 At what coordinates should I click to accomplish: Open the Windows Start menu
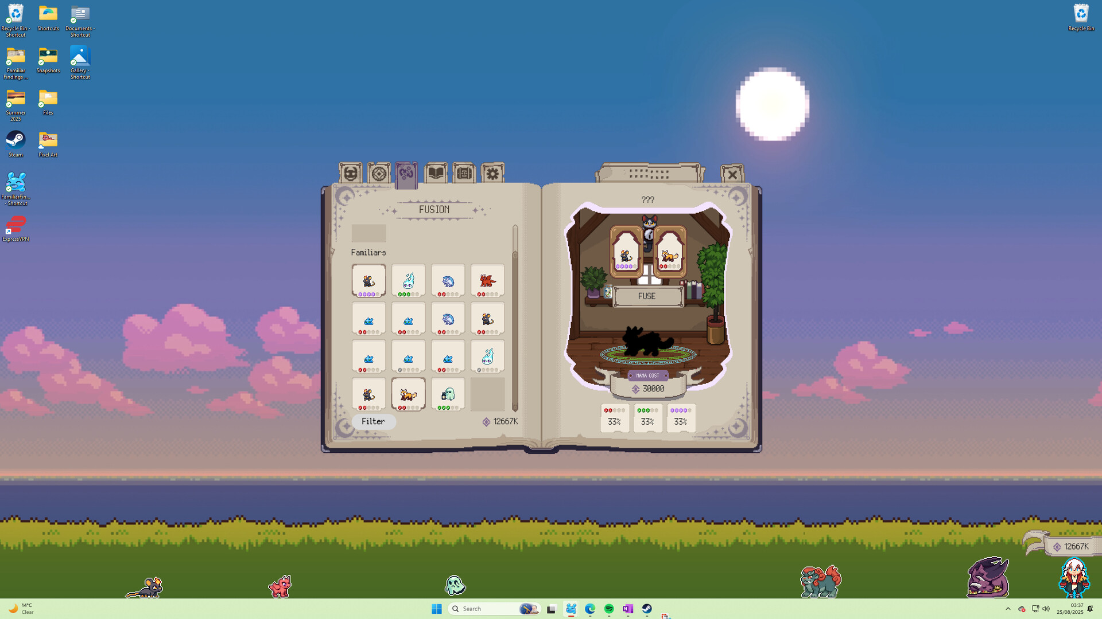click(x=437, y=609)
